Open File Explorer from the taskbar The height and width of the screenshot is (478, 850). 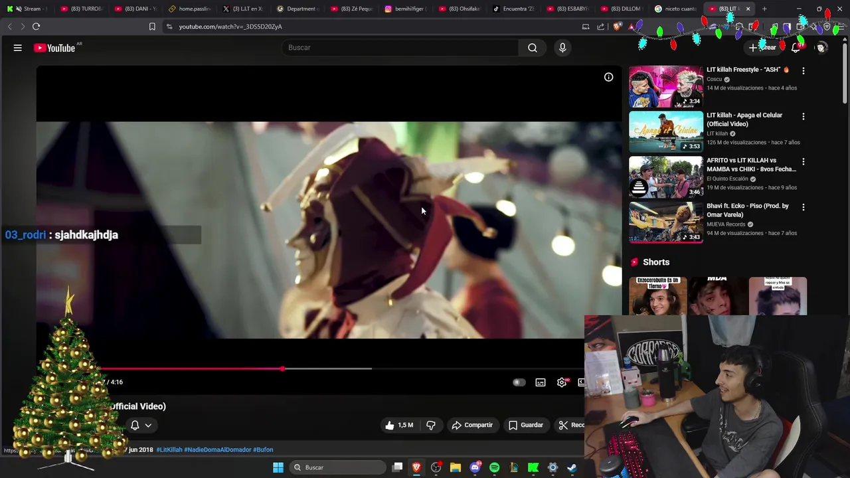456,467
